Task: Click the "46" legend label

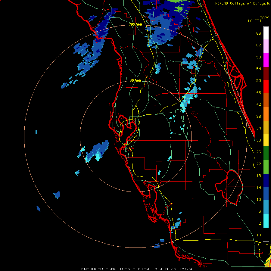Action: click(x=259, y=93)
